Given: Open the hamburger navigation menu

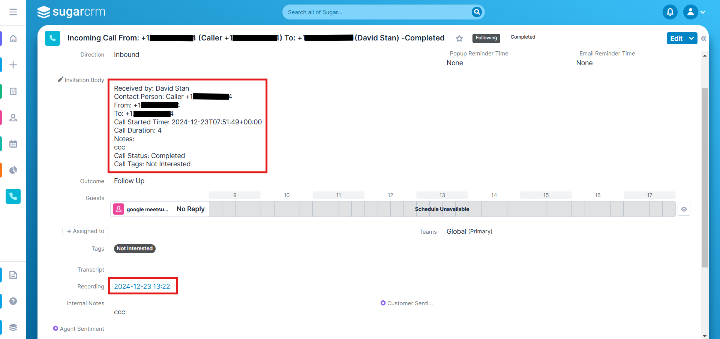Looking at the screenshot, I should click(13, 12).
